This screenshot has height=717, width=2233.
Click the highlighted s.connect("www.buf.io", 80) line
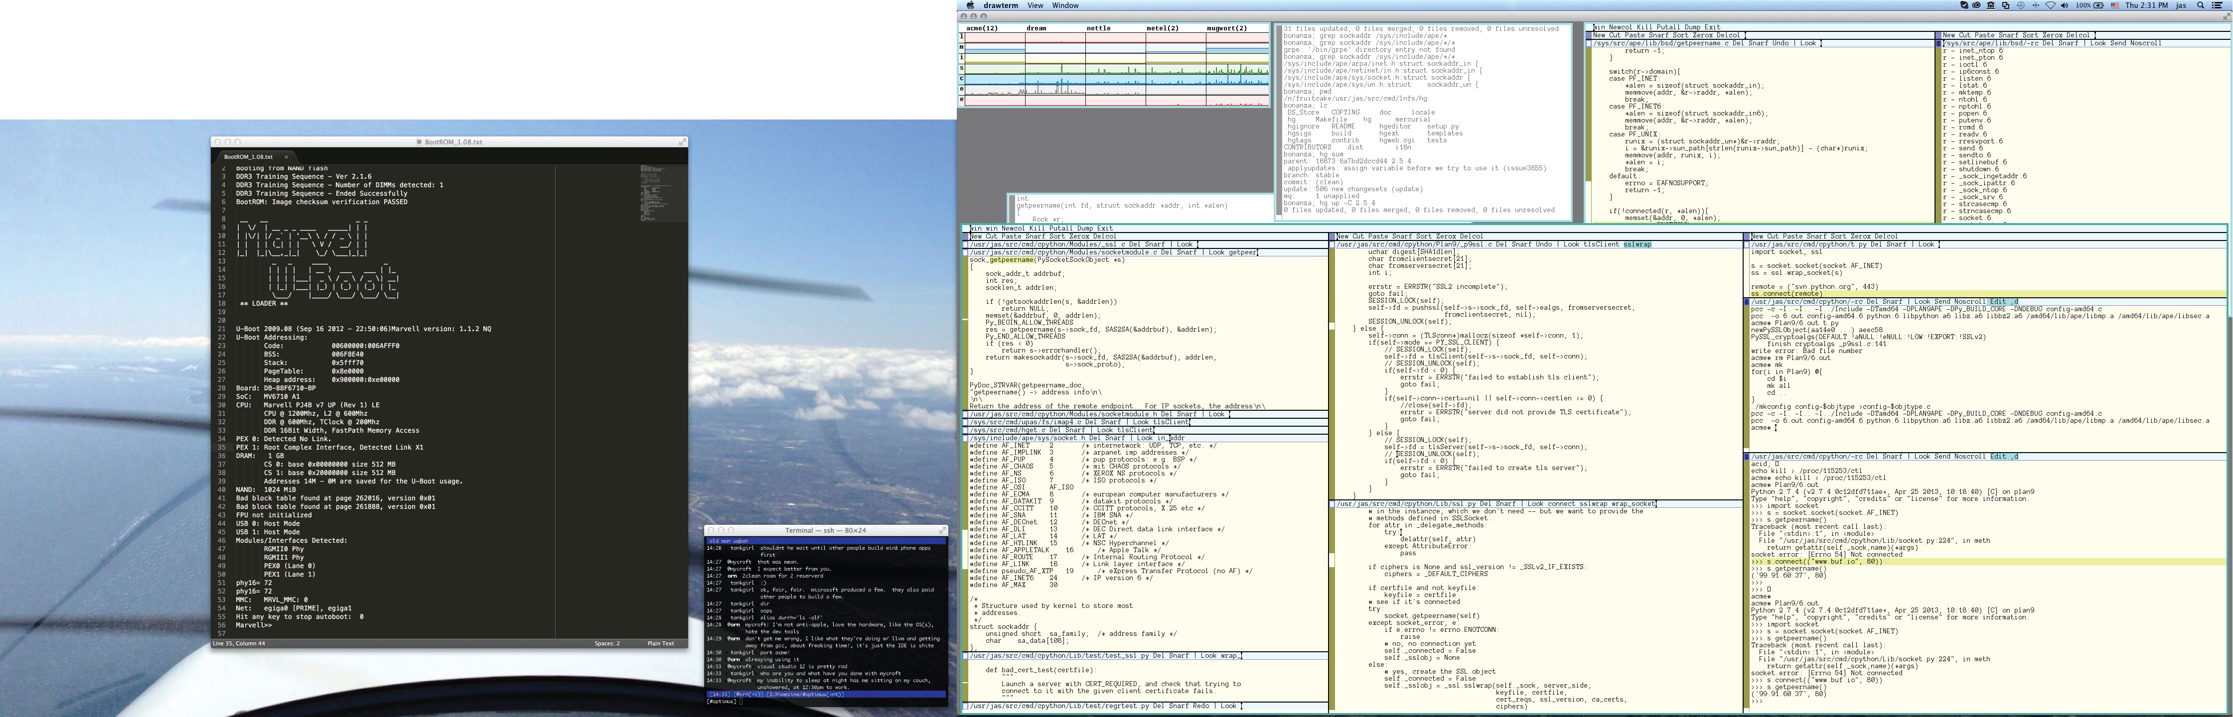coord(1988,562)
